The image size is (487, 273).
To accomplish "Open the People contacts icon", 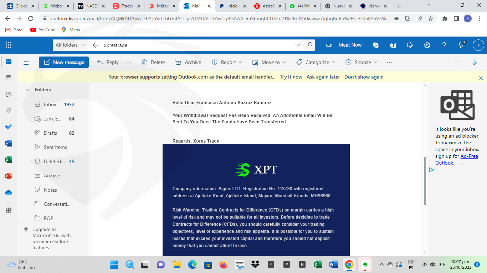I will click(9, 94).
